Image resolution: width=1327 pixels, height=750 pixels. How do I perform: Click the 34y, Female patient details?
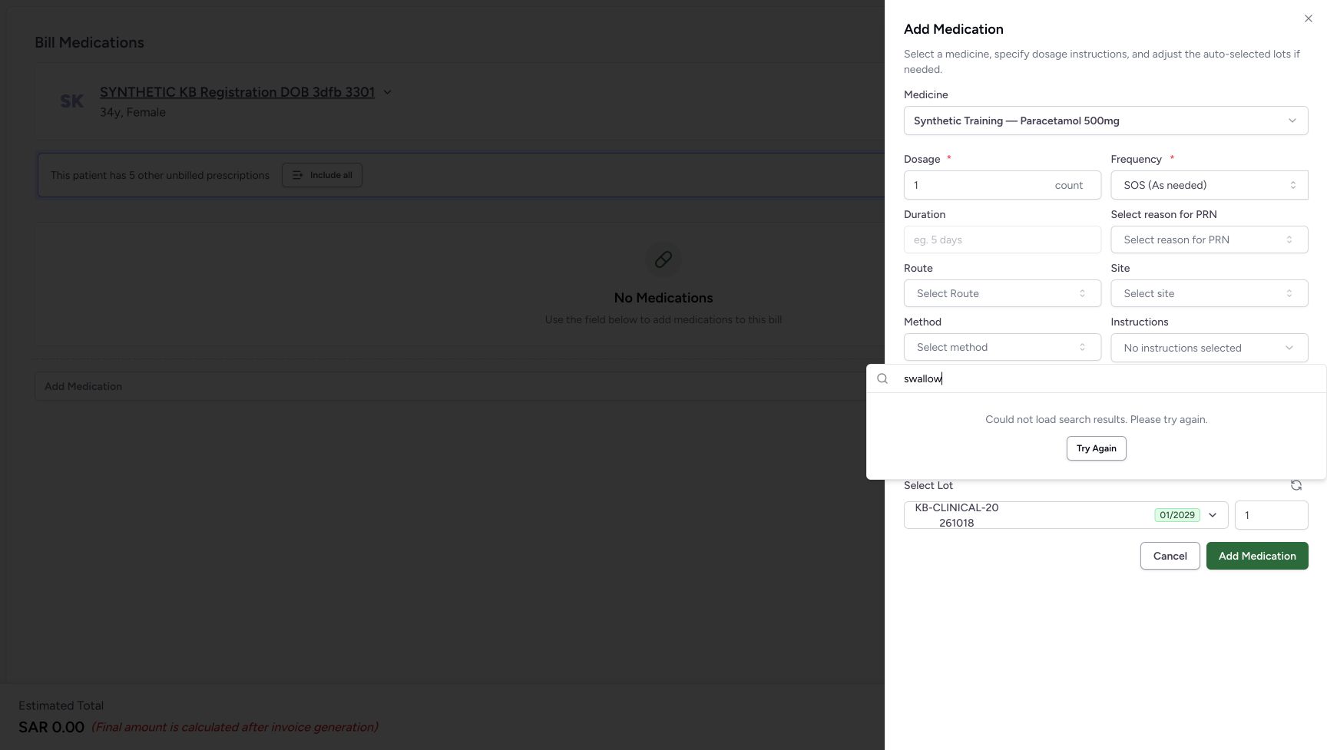(133, 112)
